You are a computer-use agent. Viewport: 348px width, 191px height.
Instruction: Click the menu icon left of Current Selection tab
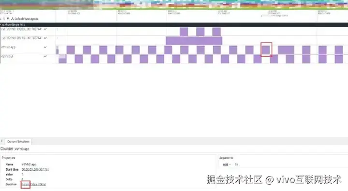(1, 141)
